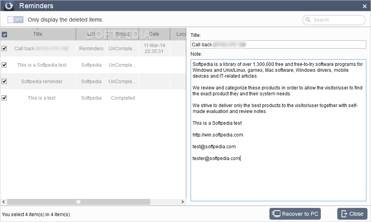Click 'You select 4 item(s) in 4 item(s)' status text

(x=36, y=215)
